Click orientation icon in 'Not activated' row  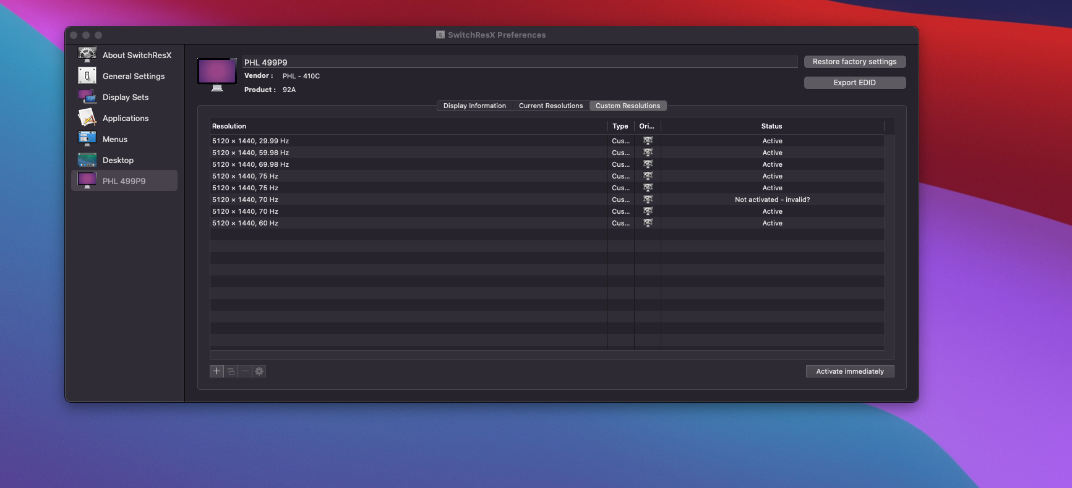tap(648, 200)
